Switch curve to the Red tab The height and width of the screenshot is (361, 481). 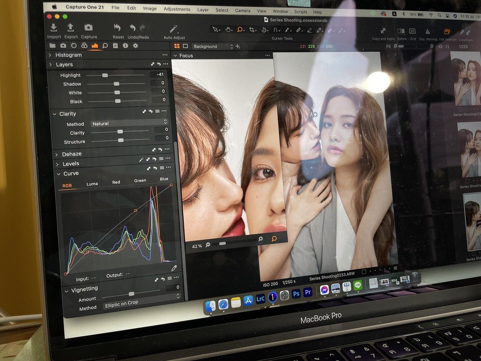116,182
